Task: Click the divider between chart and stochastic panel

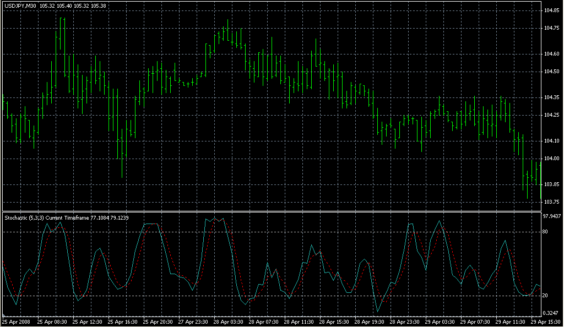Action: [x=271, y=211]
